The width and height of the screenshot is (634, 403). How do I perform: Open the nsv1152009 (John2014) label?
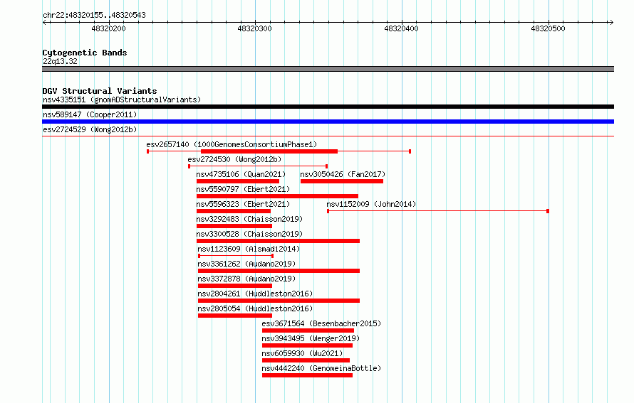coord(371,204)
